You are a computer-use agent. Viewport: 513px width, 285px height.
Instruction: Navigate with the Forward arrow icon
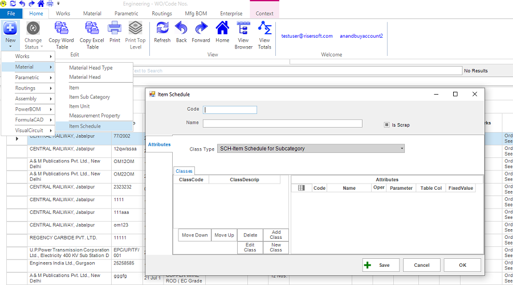(x=201, y=28)
